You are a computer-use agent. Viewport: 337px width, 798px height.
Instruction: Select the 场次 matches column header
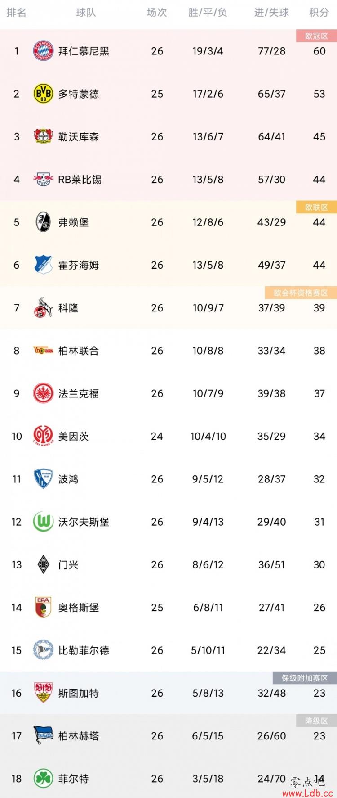point(157,13)
